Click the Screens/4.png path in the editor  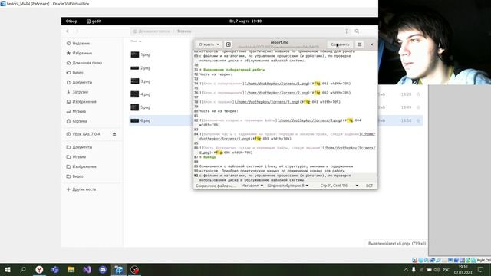click(310, 120)
